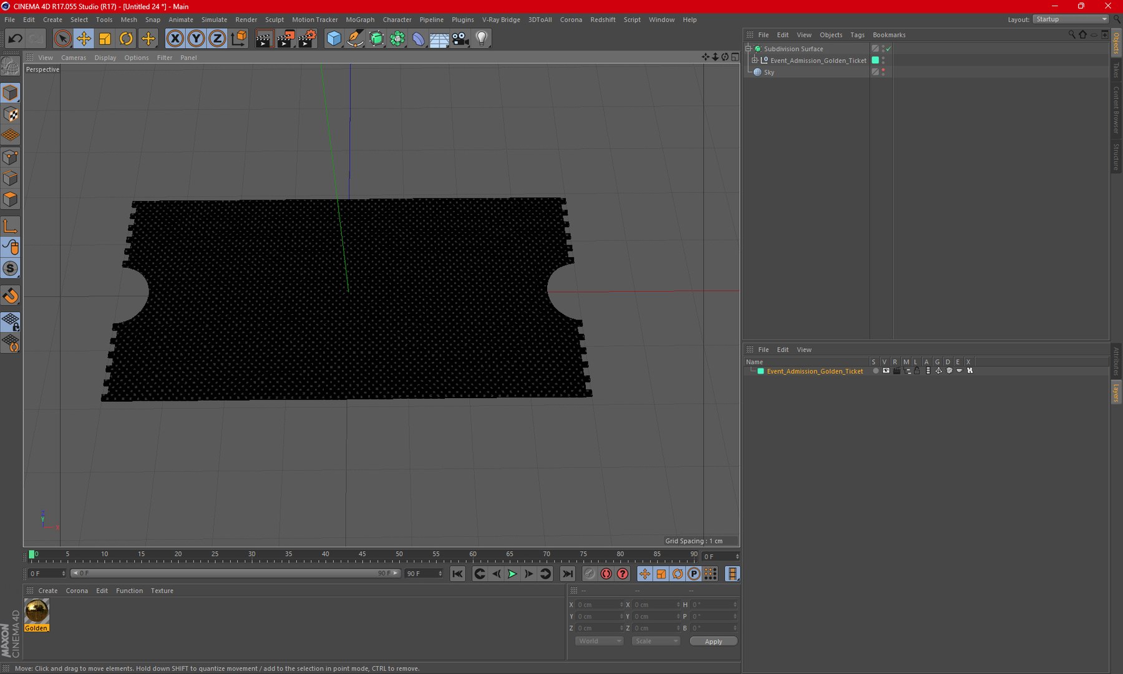Select the Rotate tool
This screenshot has width=1123, height=674.
point(126,39)
